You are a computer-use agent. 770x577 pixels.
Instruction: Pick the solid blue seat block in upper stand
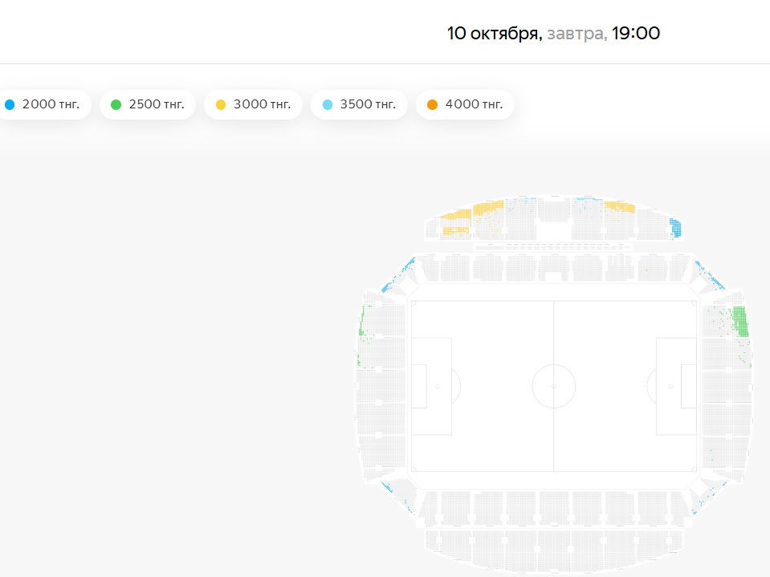pyautogui.click(x=675, y=228)
